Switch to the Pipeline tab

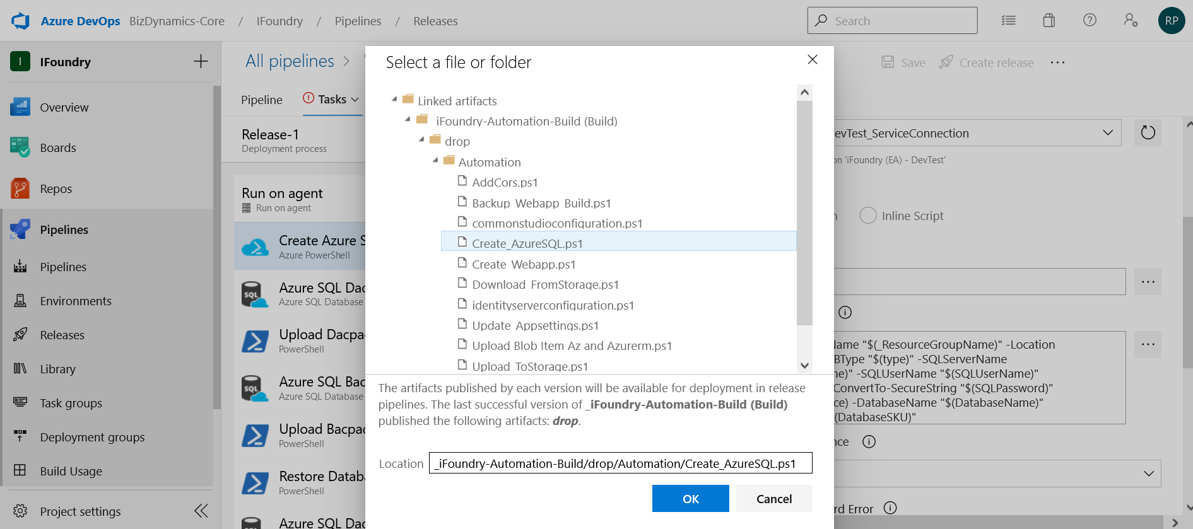point(262,100)
